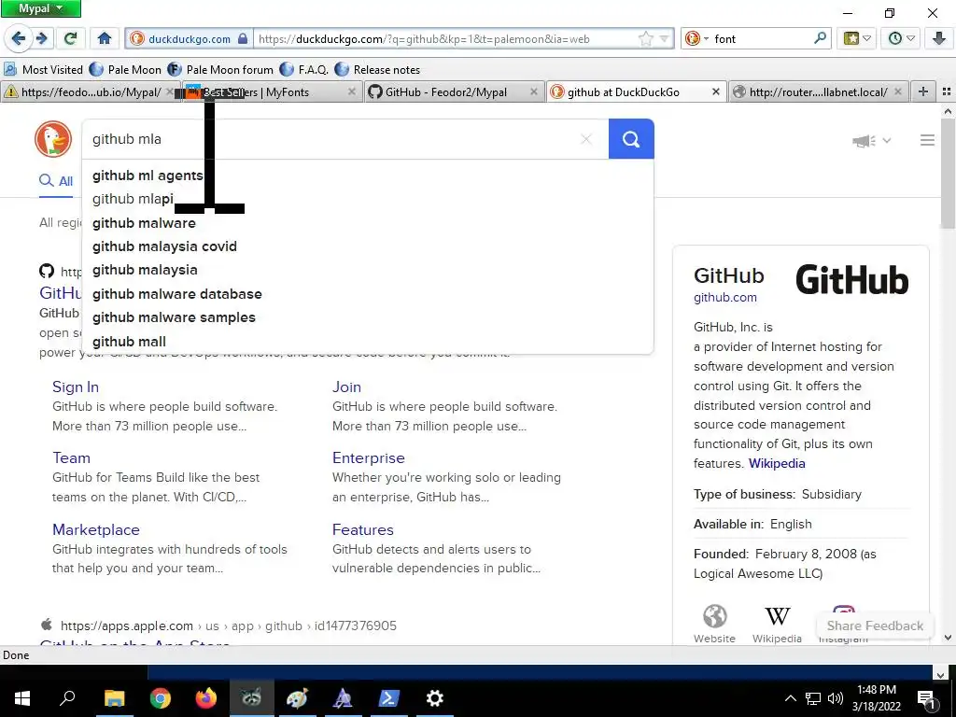Close the Best Sellers MyFonts tab
Image resolution: width=956 pixels, height=717 pixels.
click(x=352, y=92)
